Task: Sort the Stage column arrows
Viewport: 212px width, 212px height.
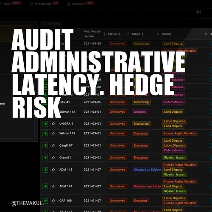Action: tap(142, 34)
